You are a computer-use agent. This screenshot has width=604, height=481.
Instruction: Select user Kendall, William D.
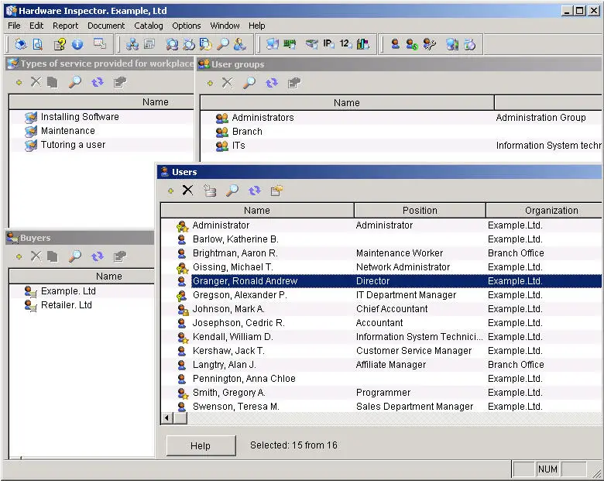pos(381,337)
